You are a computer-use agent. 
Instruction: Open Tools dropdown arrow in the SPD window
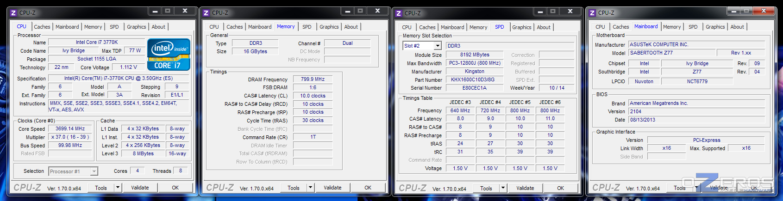503,188
